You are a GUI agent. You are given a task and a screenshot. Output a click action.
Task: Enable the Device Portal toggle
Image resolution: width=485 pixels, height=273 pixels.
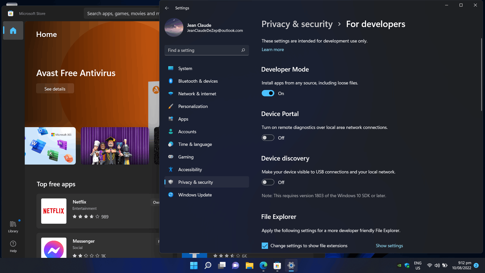tap(268, 138)
